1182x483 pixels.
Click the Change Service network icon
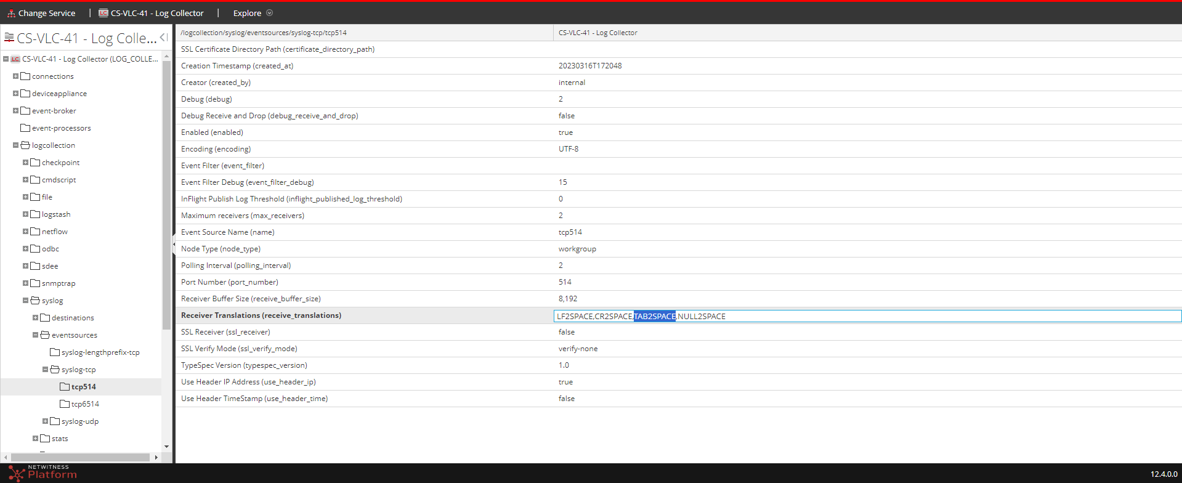pyautogui.click(x=11, y=13)
